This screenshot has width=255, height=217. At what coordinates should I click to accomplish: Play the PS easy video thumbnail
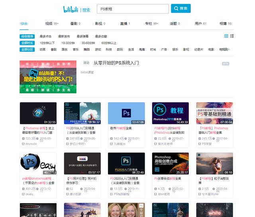click(x=38, y=164)
